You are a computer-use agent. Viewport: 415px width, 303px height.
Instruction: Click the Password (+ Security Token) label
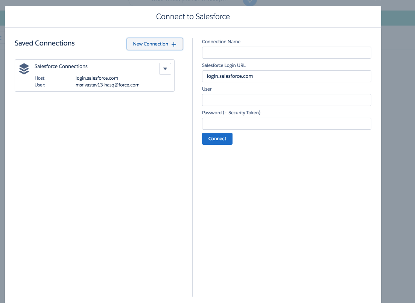231,113
